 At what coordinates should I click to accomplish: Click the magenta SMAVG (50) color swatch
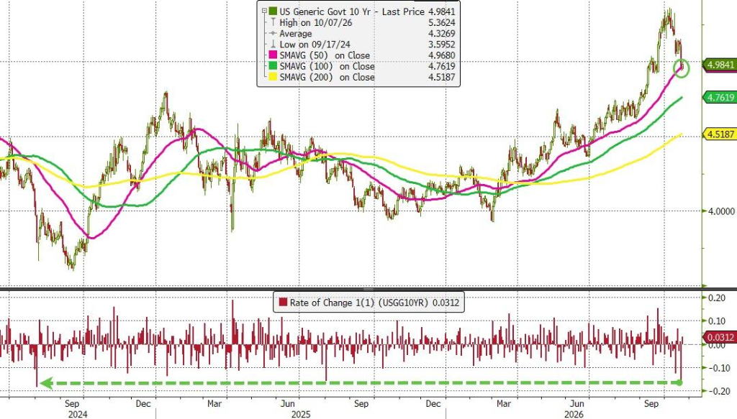point(273,55)
